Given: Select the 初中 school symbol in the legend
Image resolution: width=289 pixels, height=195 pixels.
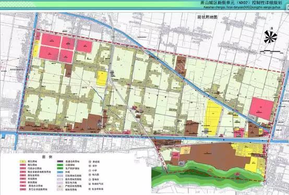Looking at the screenshot, I should pos(90,166).
